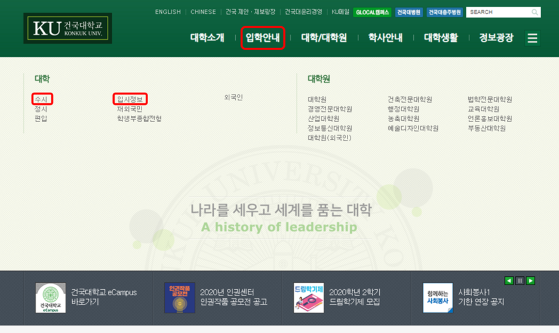Open the 학사안내 main menu
Image resolution: width=559 pixels, height=333 pixels.
click(x=385, y=38)
